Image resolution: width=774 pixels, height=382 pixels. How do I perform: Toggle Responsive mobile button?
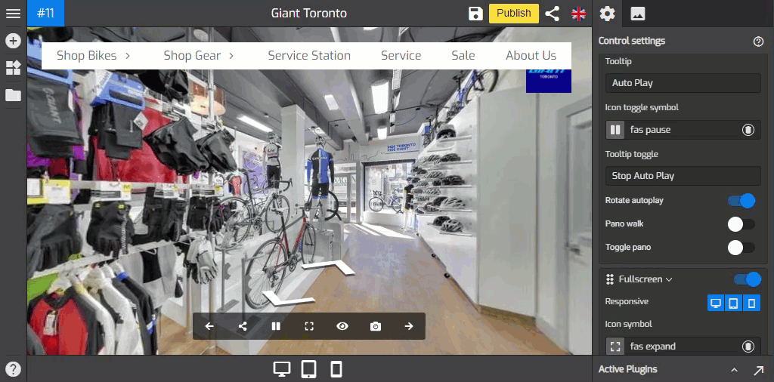pyautogui.click(x=752, y=303)
